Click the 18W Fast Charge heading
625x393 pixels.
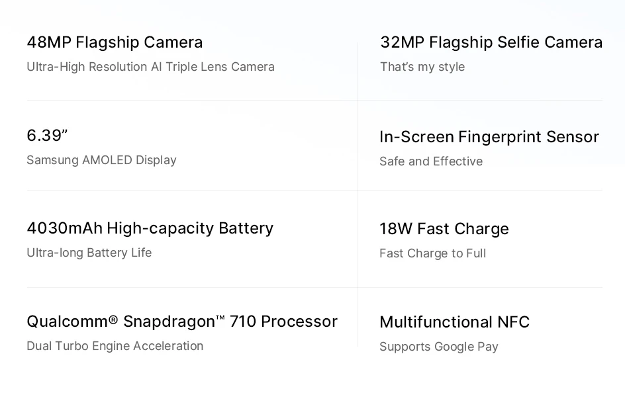point(444,229)
